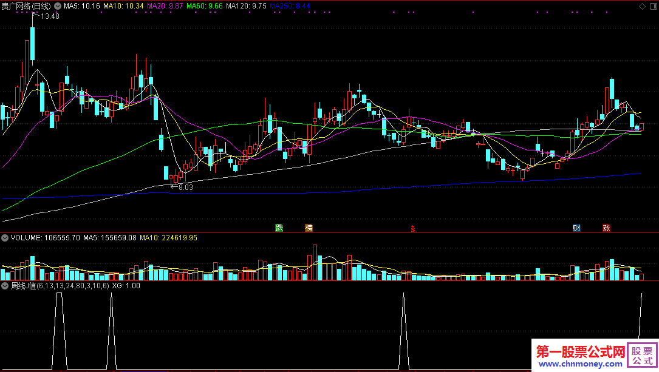Click the VOLUME: 106555.70 readout

pos(46,238)
